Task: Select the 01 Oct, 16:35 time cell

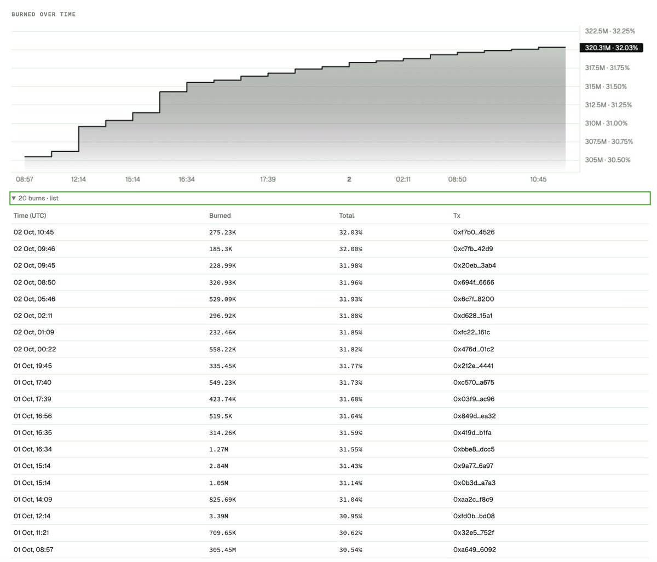Action: tap(33, 432)
